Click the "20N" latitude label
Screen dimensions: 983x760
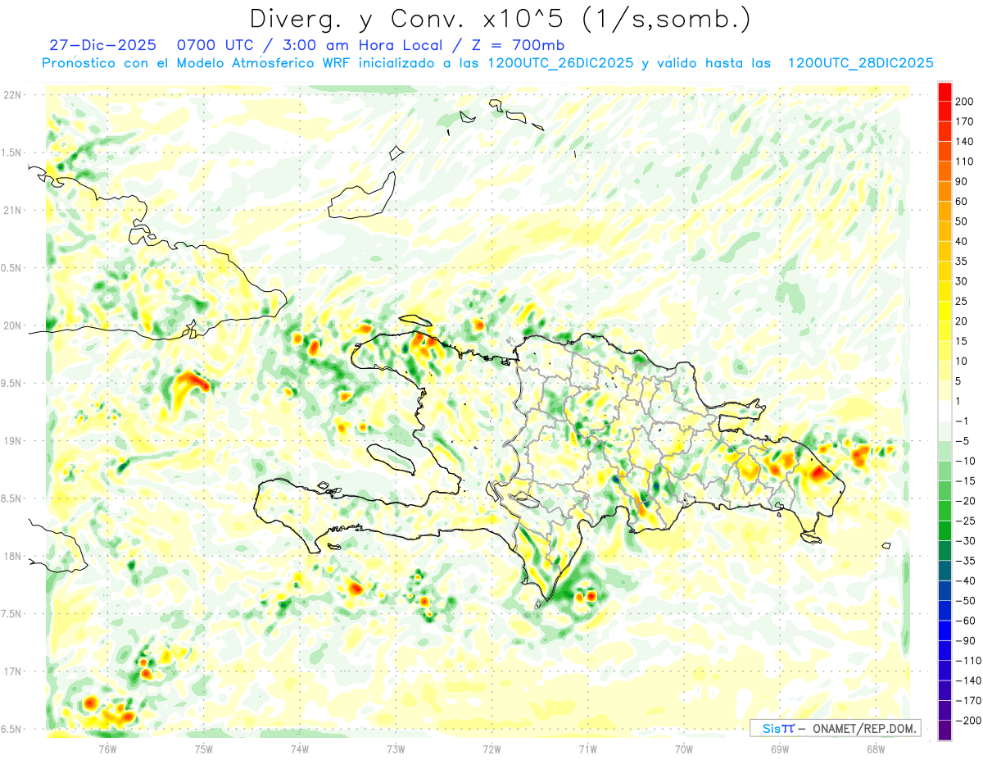[12, 325]
